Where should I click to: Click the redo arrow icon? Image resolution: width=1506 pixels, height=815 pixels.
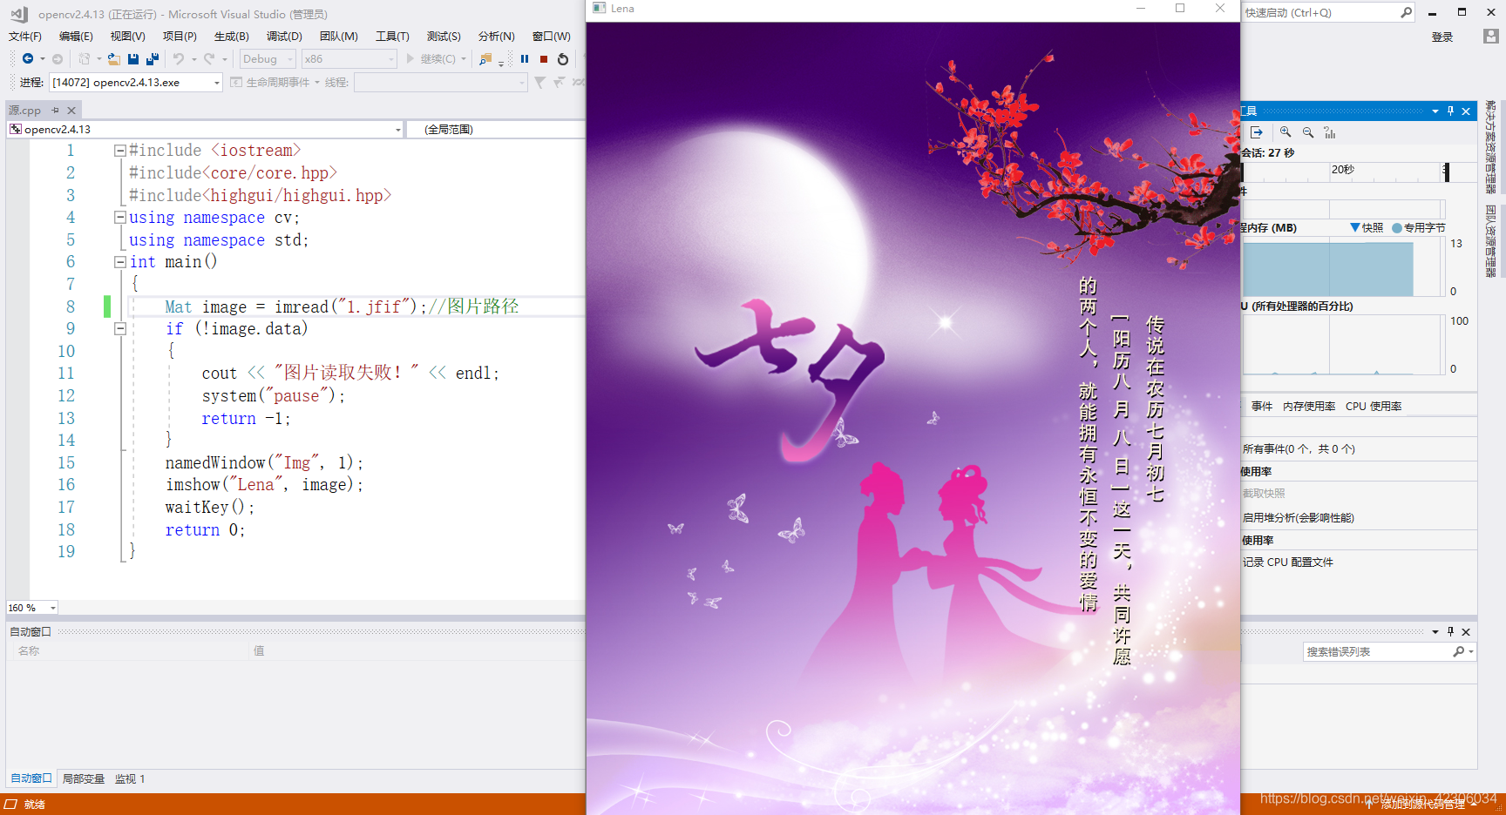[209, 58]
